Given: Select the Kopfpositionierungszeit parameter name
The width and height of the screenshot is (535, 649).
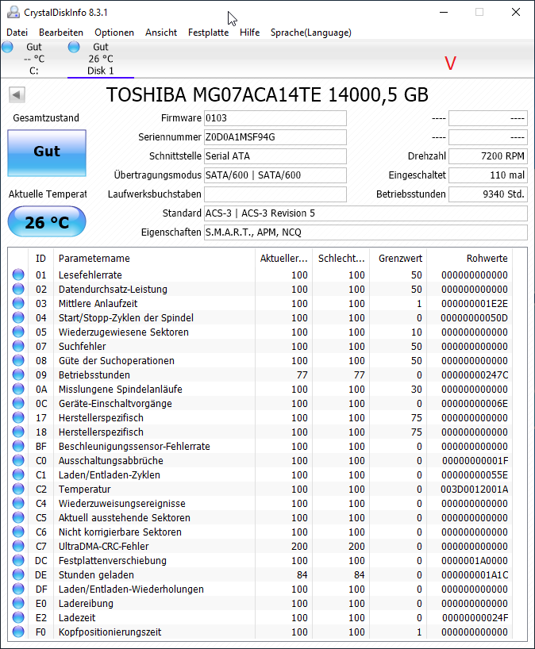Looking at the screenshot, I should click(x=110, y=632).
